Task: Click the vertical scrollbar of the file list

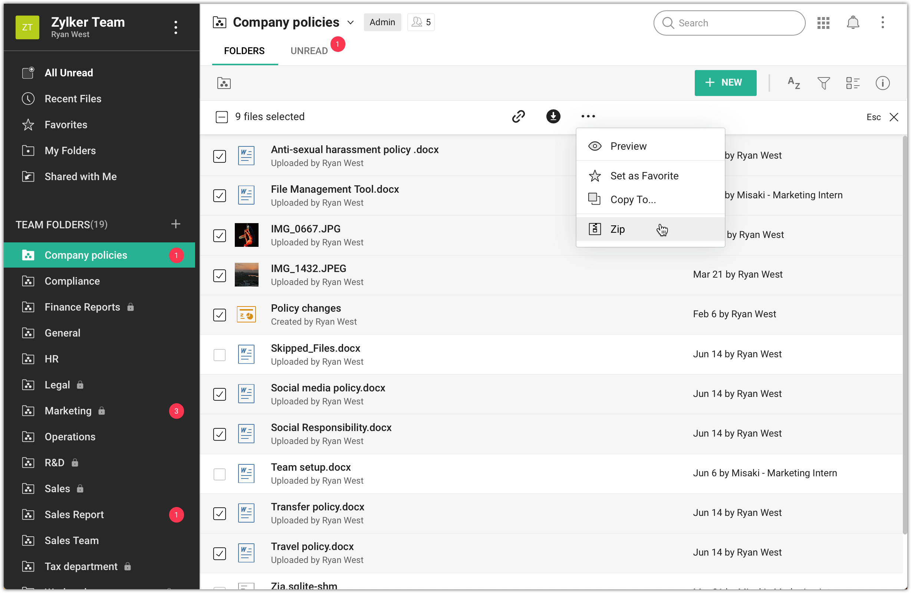Action: (x=904, y=335)
